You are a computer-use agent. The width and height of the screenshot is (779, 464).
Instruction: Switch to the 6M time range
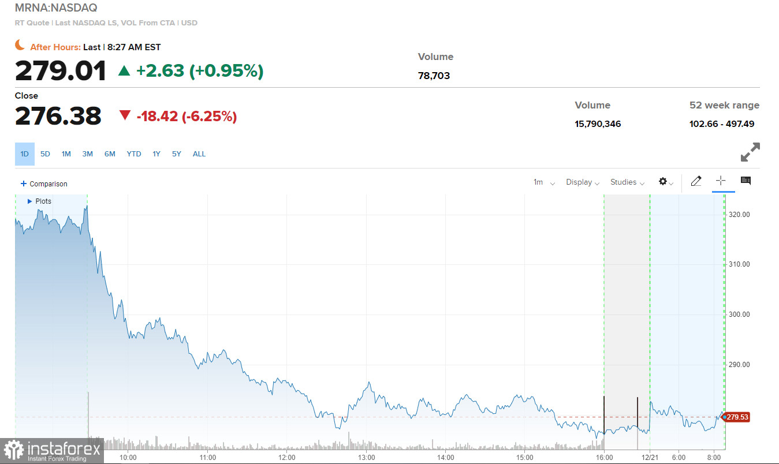pos(110,154)
